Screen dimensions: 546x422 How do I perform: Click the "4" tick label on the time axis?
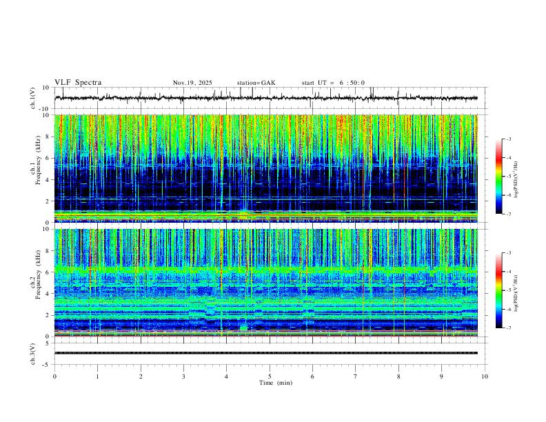coord(227,376)
